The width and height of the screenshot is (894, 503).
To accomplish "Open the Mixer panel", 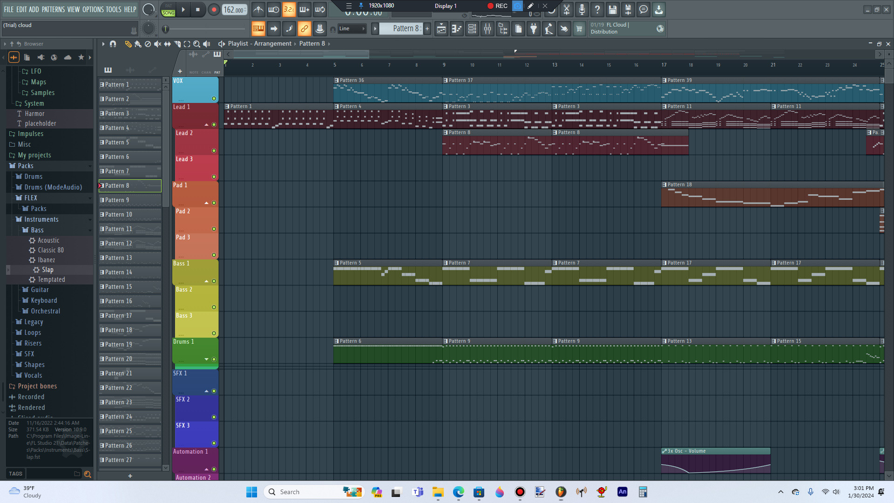I will 488,29.
